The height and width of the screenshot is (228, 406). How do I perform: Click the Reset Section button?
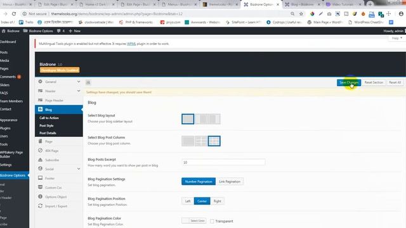pos(374,82)
